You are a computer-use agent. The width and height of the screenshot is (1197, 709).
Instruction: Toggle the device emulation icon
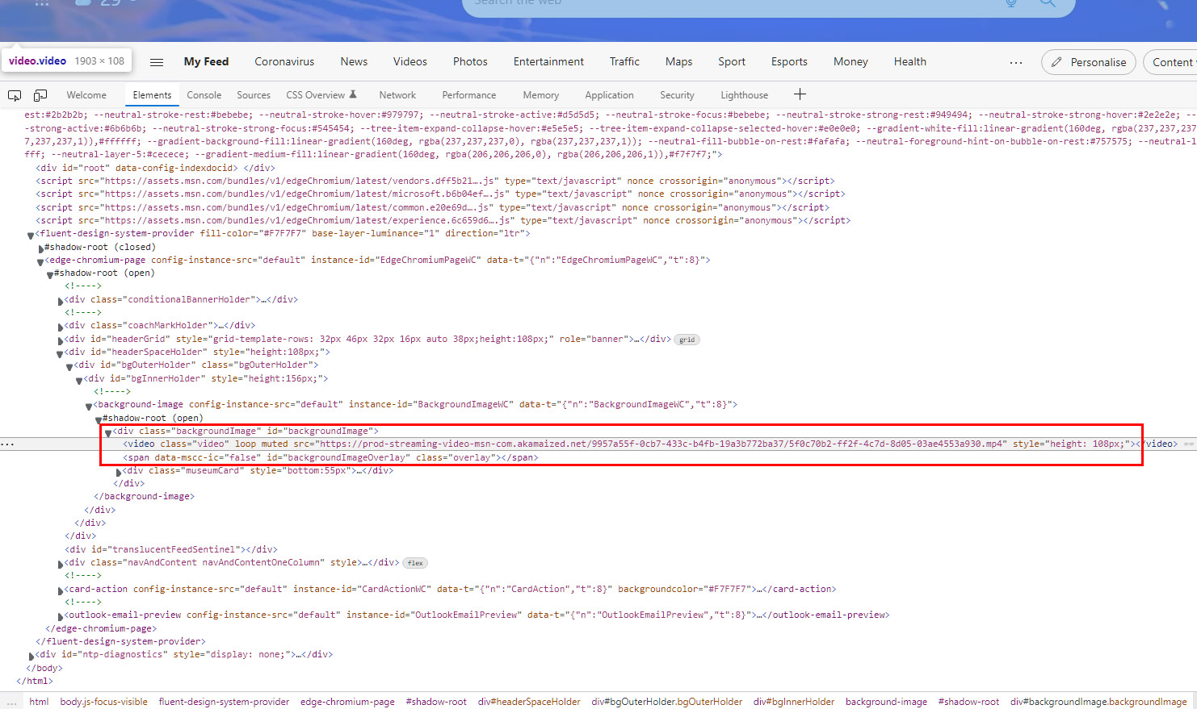click(40, 95)
